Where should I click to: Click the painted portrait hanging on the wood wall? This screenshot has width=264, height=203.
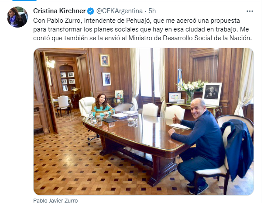105,60
